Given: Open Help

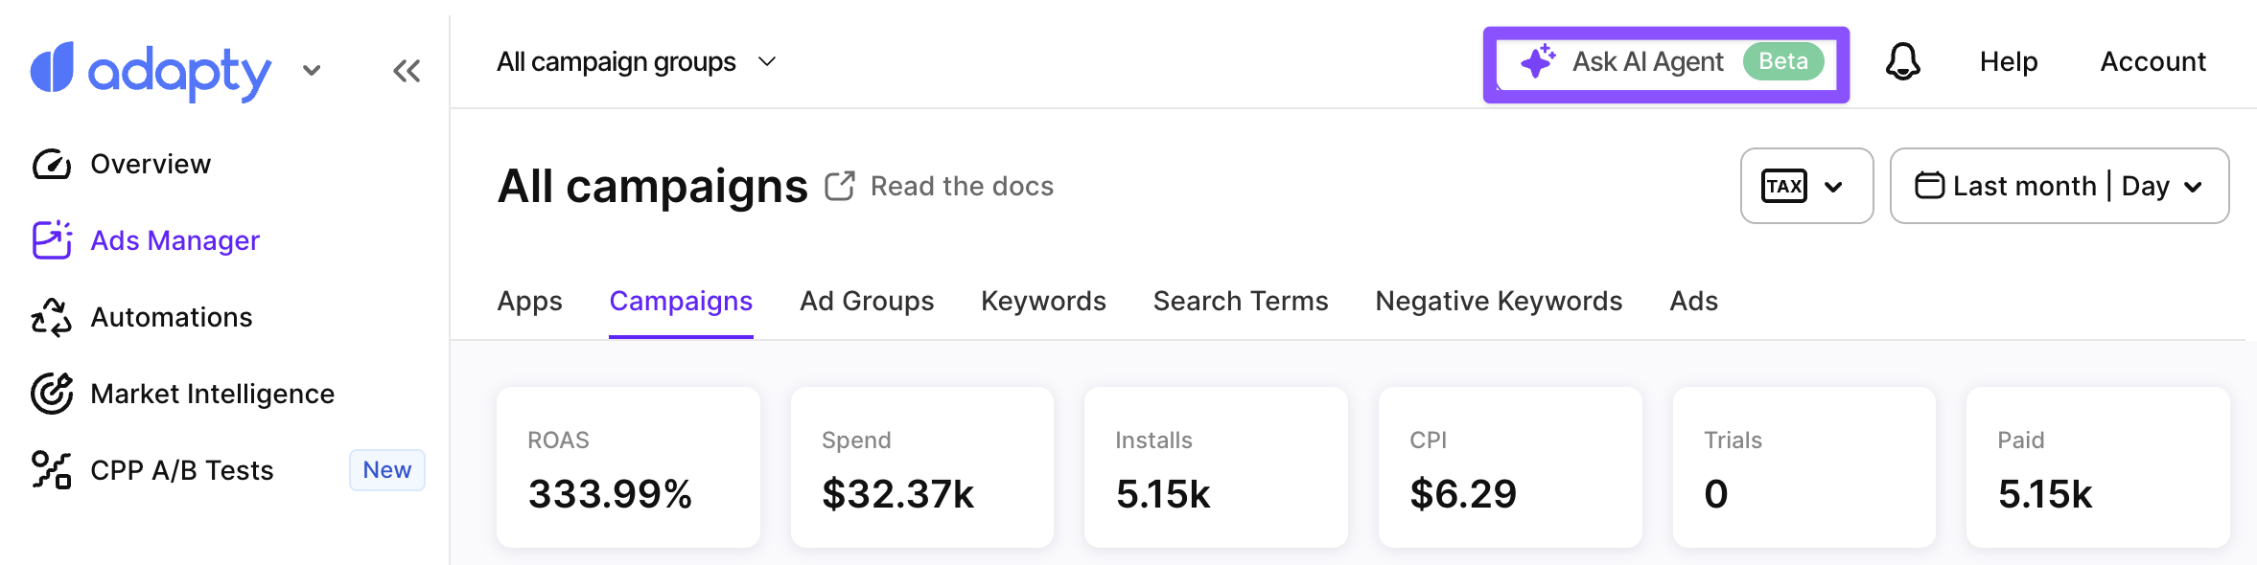Looking at the screenshot, I should coord(2009,62).
